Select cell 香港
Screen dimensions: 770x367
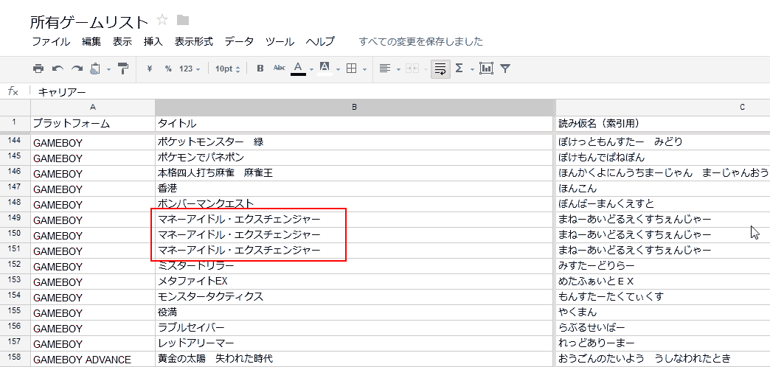[x=355, y=189]
